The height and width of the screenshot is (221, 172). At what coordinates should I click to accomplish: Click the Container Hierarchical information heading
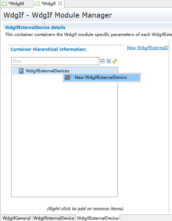coord(48,49)
